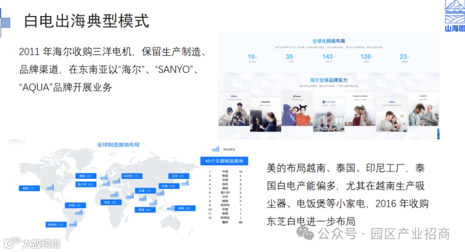Screen dimensions: 465x252
Task: Open the Fisher & Paykel brand card
Action: pos(360,109)
